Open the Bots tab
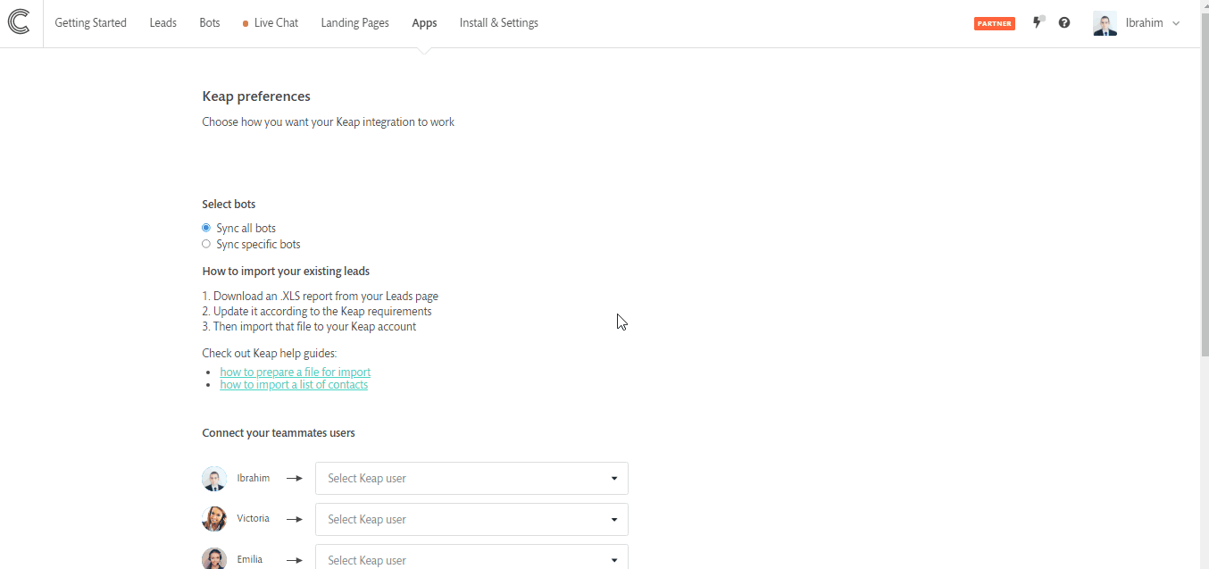1209x569 pixels. click(x=210, y=23)
